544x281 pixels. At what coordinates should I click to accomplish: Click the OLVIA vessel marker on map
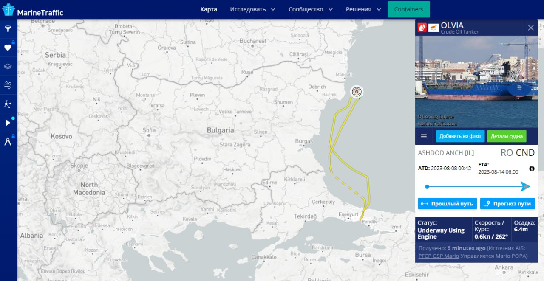click(357, 92)
